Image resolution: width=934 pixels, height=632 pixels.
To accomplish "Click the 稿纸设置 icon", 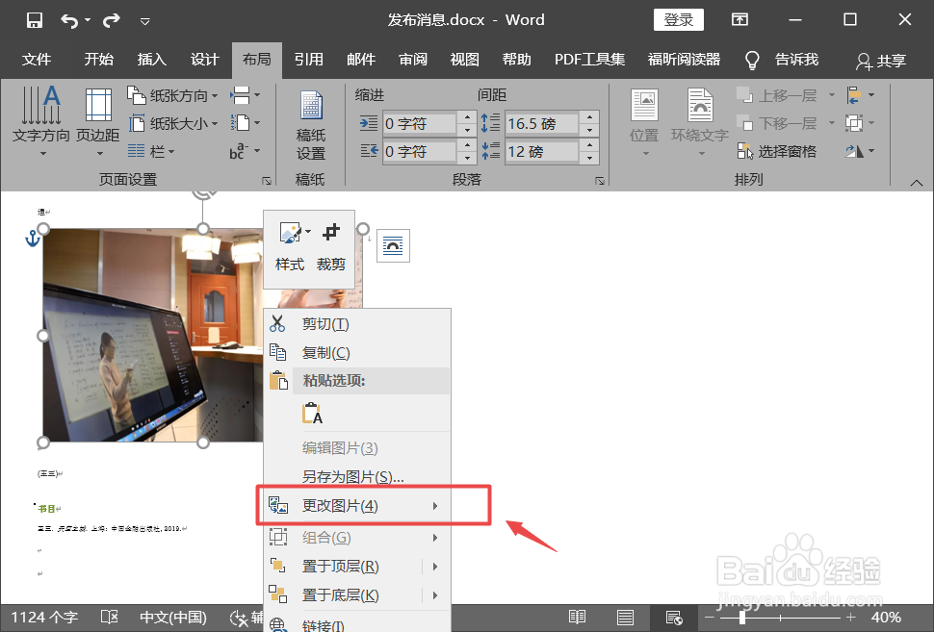I will coord(311,125).
